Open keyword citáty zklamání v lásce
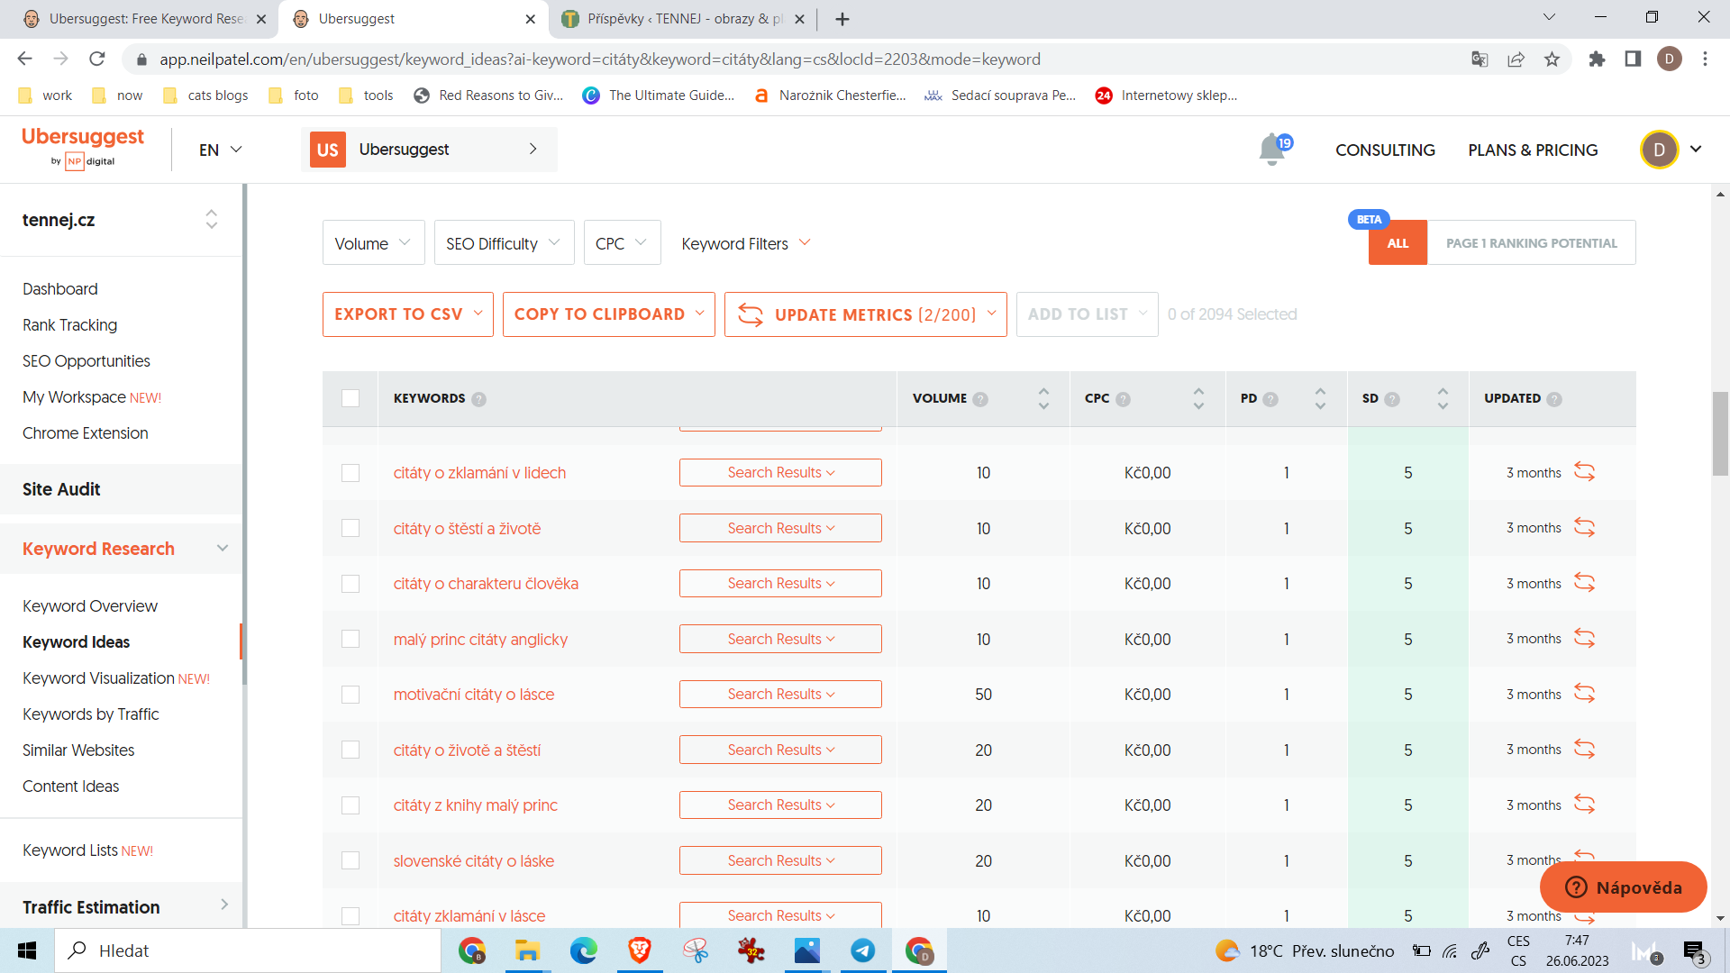The height and width of the screenshot is (973, 1730). (469, 916)
